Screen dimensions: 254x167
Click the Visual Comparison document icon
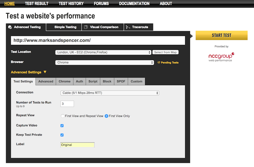click(x=86, y=27)
